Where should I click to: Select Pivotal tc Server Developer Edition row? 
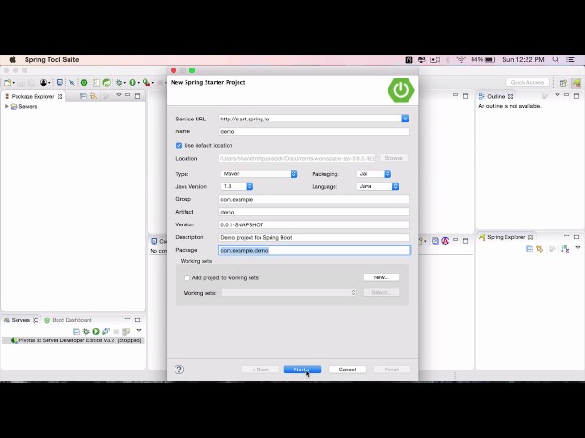73,340
